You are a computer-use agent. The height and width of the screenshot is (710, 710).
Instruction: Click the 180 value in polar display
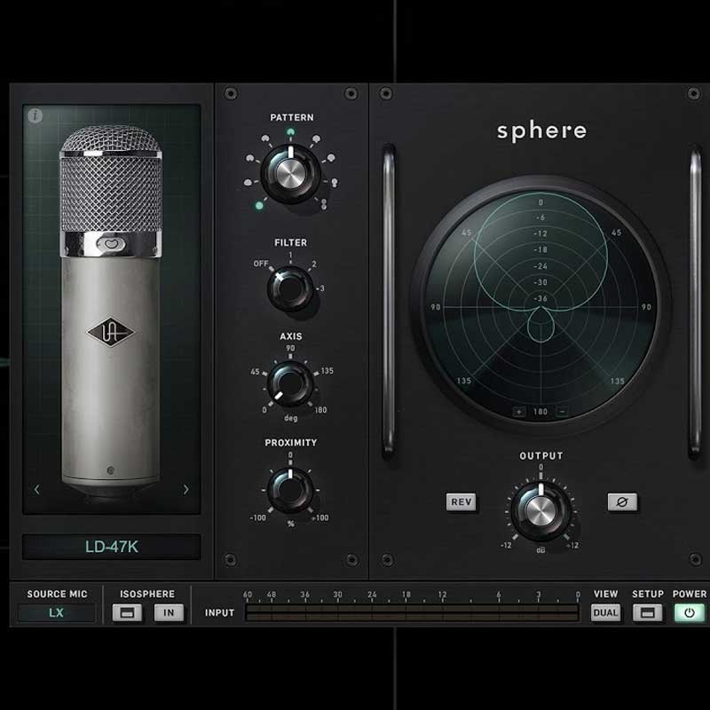[x=540, y=412]
